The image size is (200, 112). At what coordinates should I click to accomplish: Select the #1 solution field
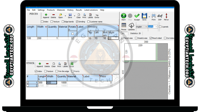click(124, 33)
